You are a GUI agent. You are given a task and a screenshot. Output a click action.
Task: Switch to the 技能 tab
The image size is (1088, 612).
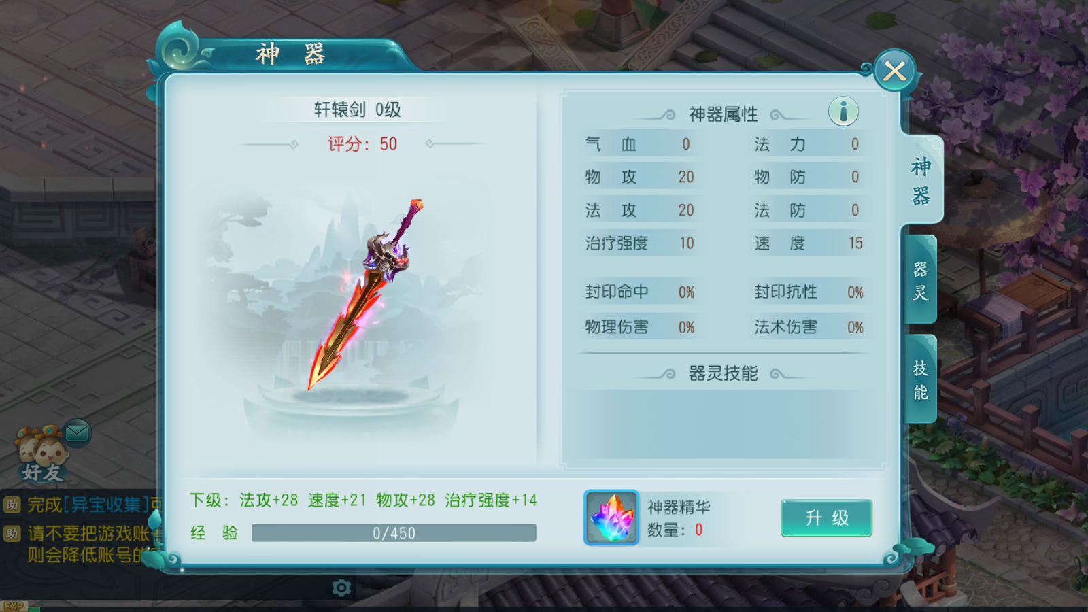(921, 379)
